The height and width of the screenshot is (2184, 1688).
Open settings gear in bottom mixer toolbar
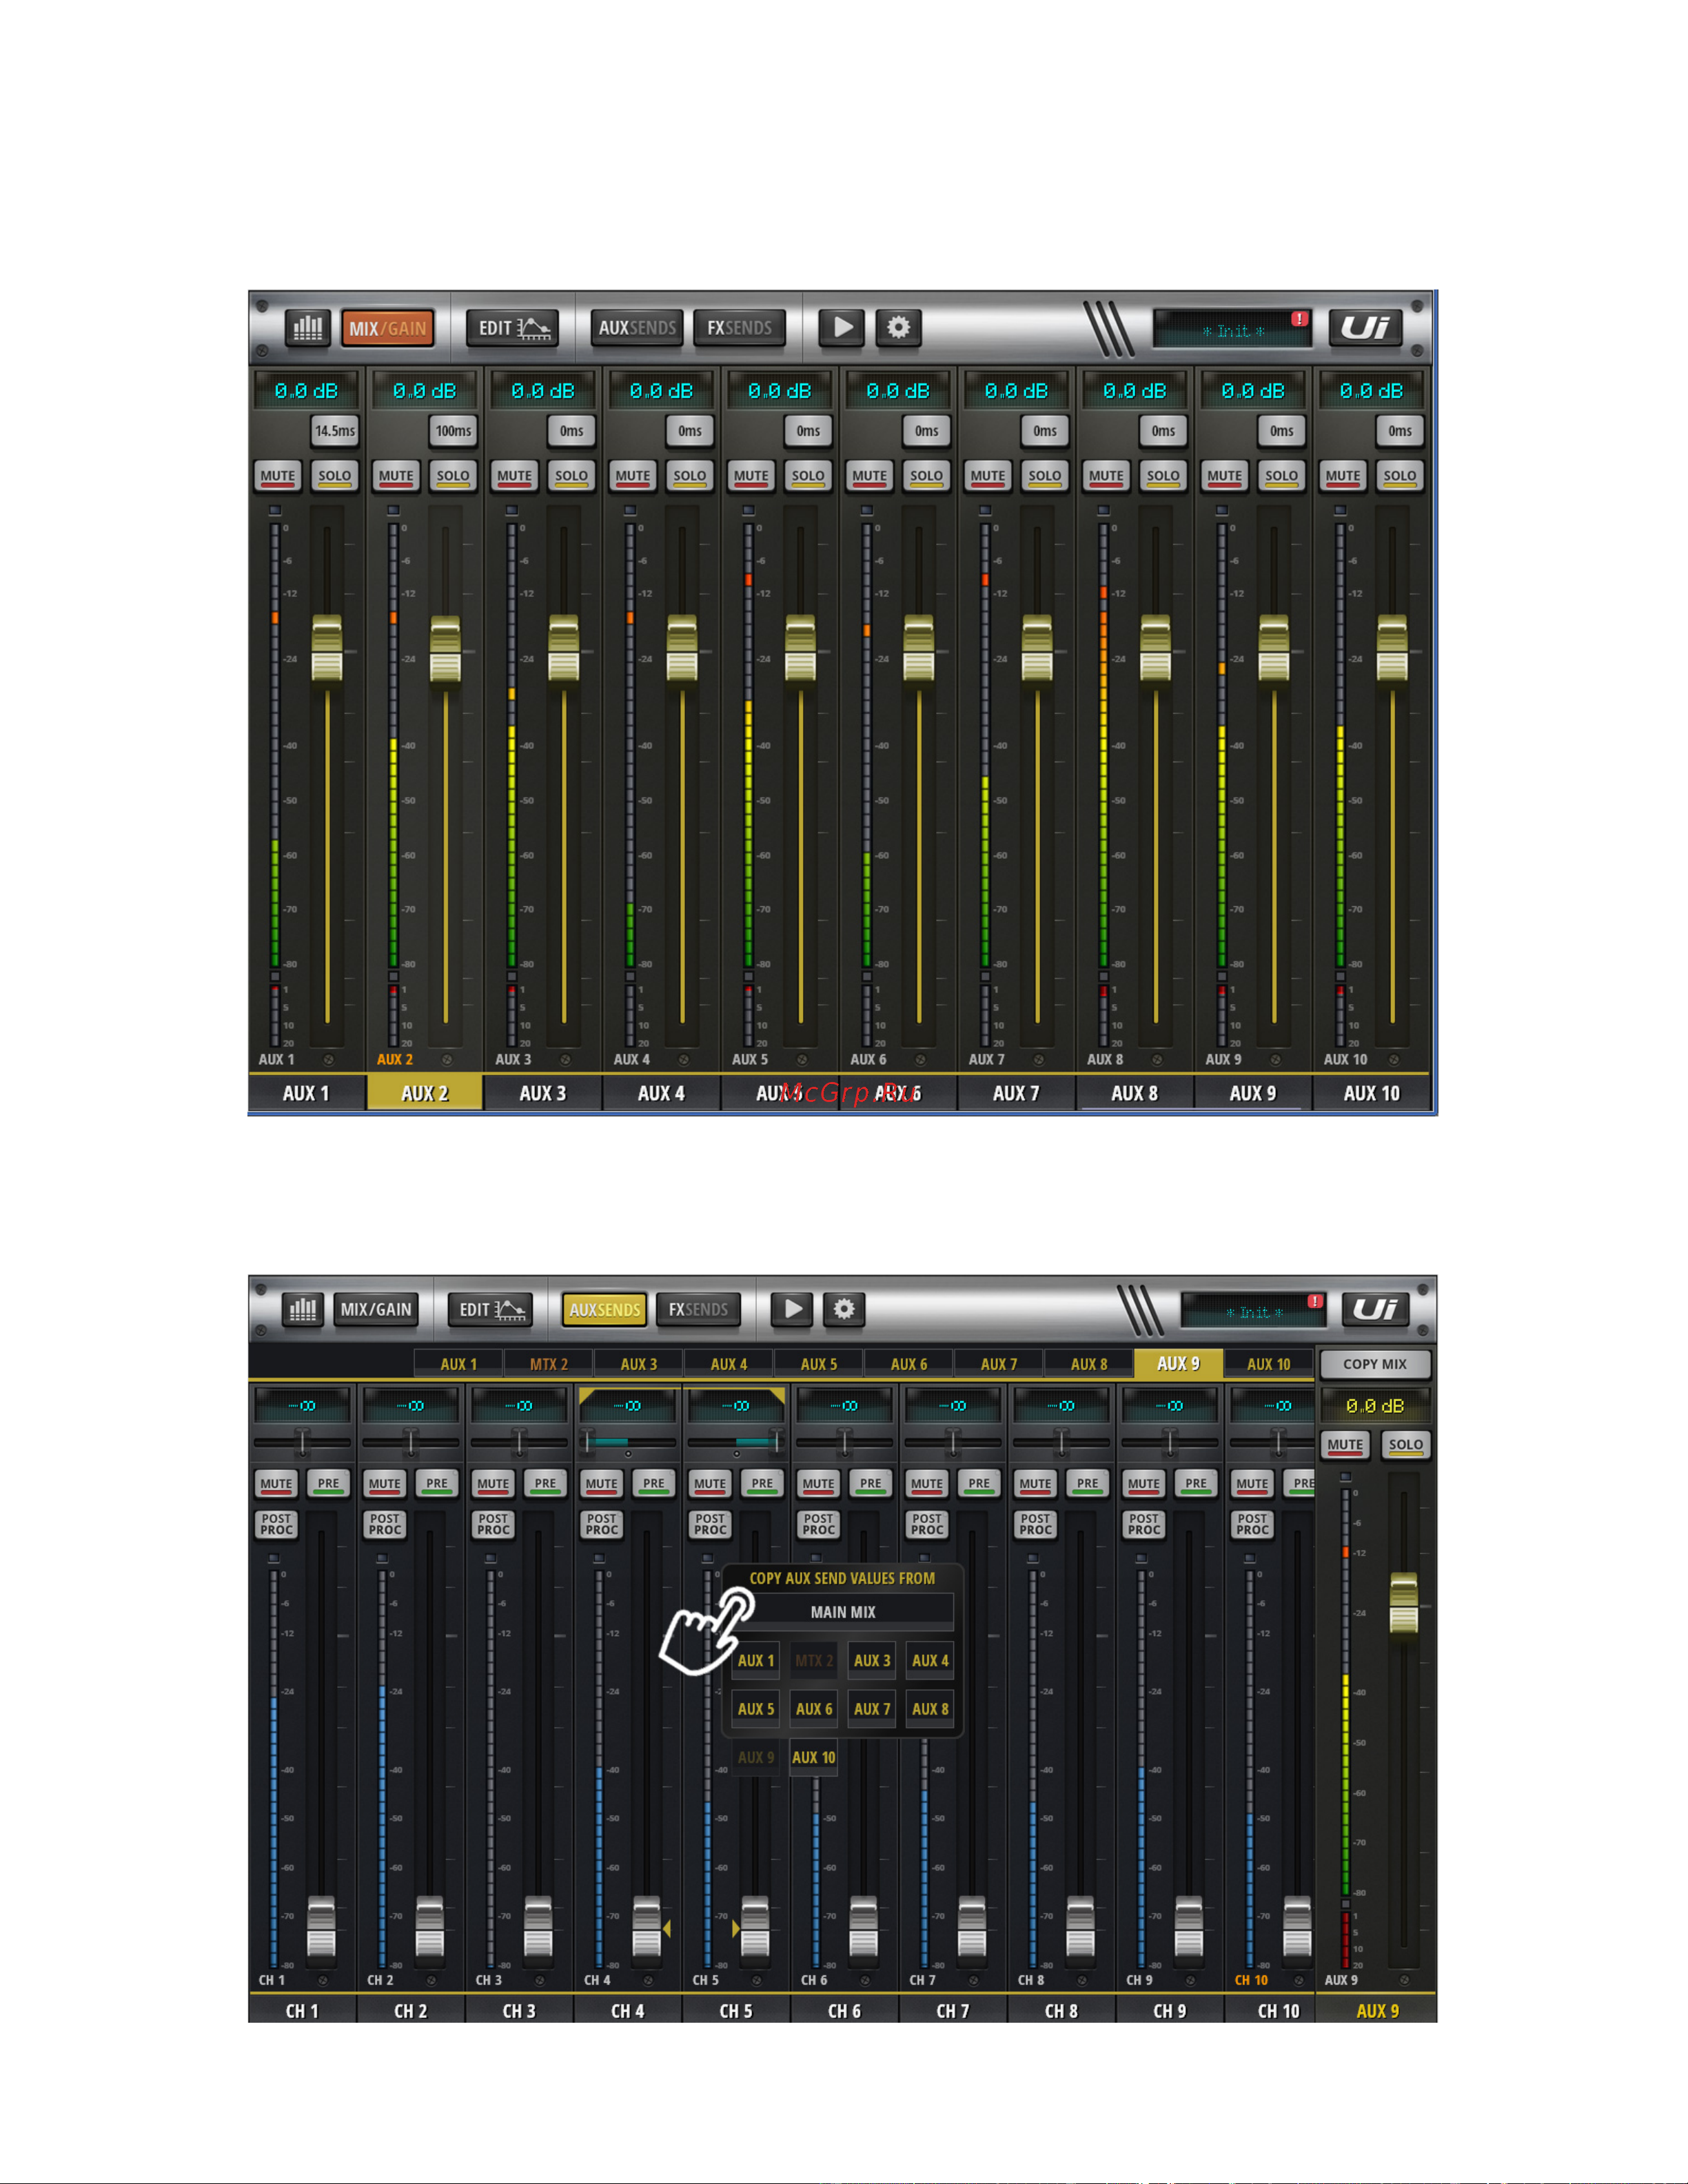point(844,1309)
